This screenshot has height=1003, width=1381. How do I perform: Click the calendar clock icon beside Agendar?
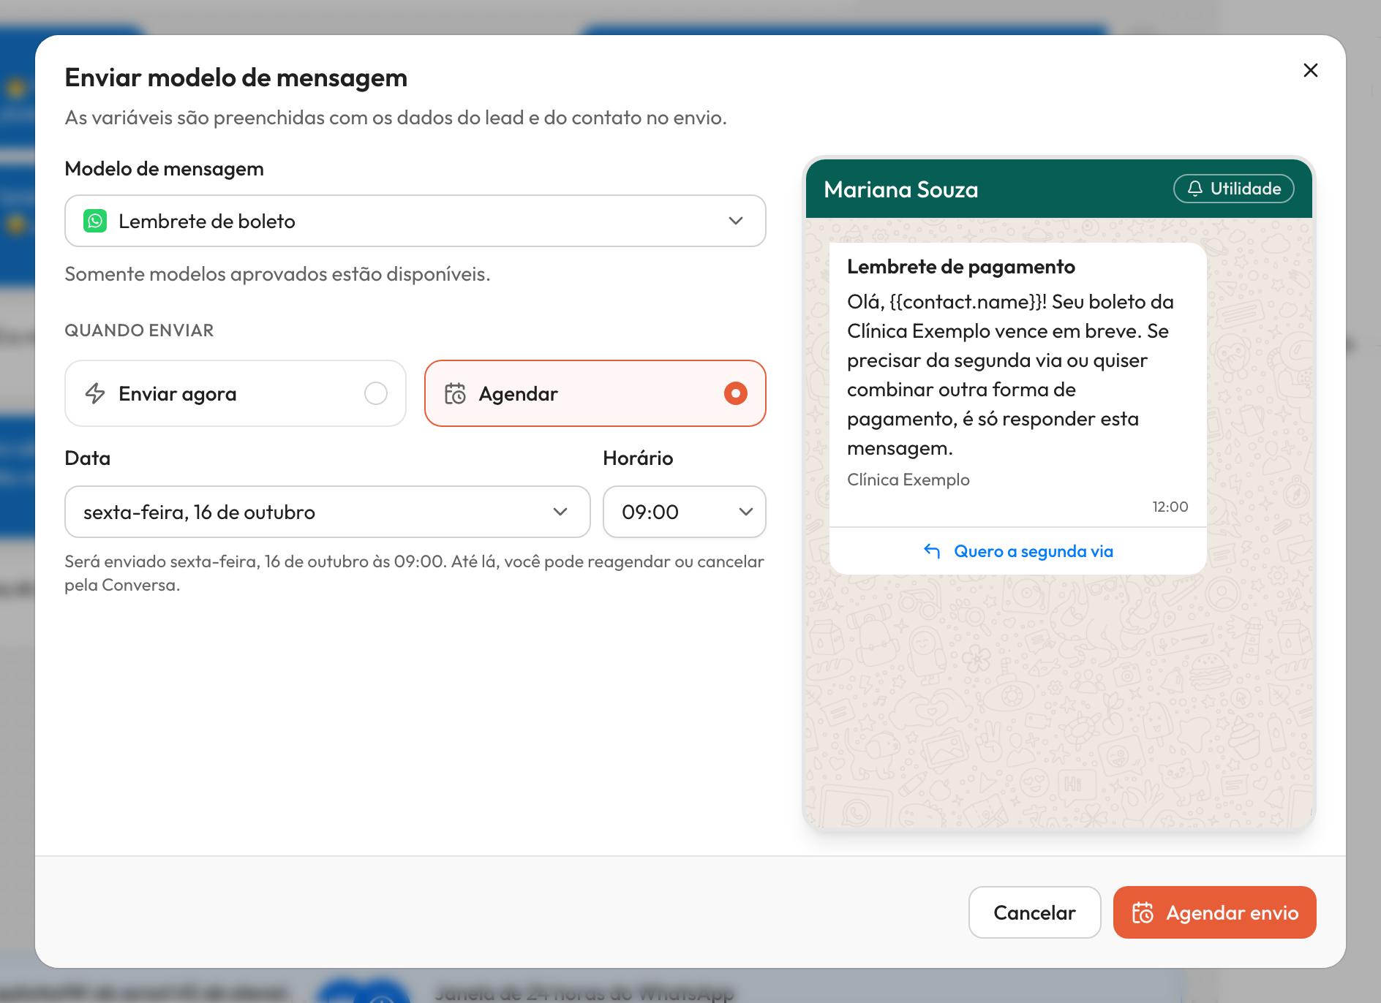455,393
